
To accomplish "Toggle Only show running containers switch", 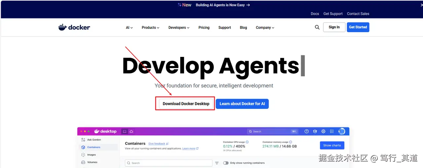I will [226, 163].
